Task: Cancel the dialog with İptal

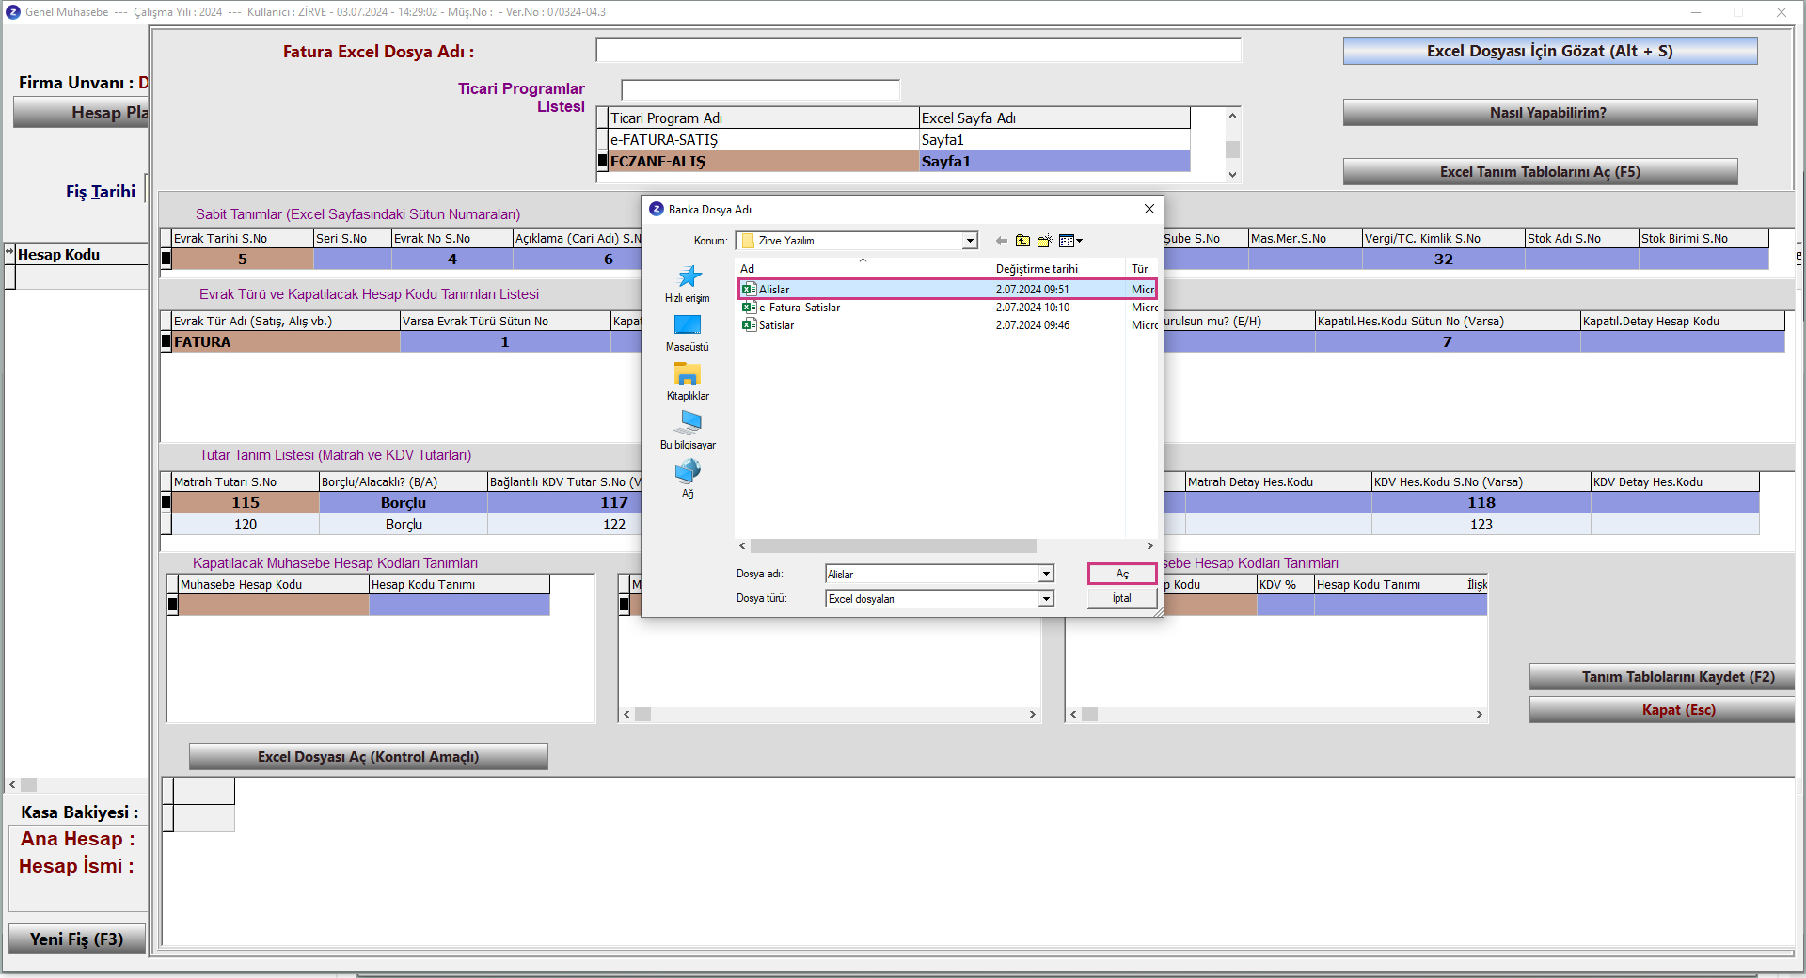Action: (x=1121, y=598)
